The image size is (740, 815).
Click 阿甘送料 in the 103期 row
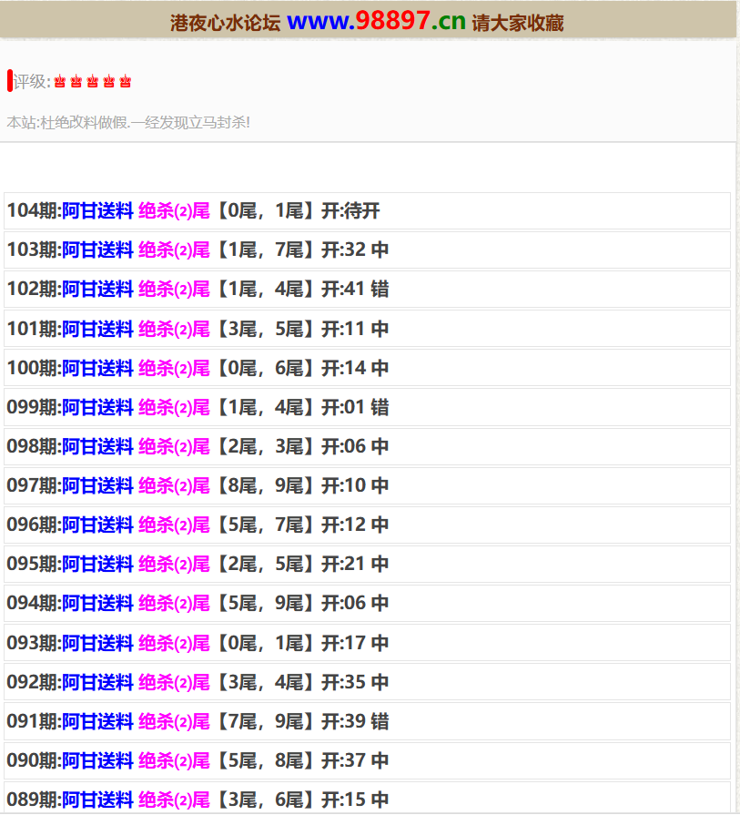pyautogui.click(x=97, y=250)
